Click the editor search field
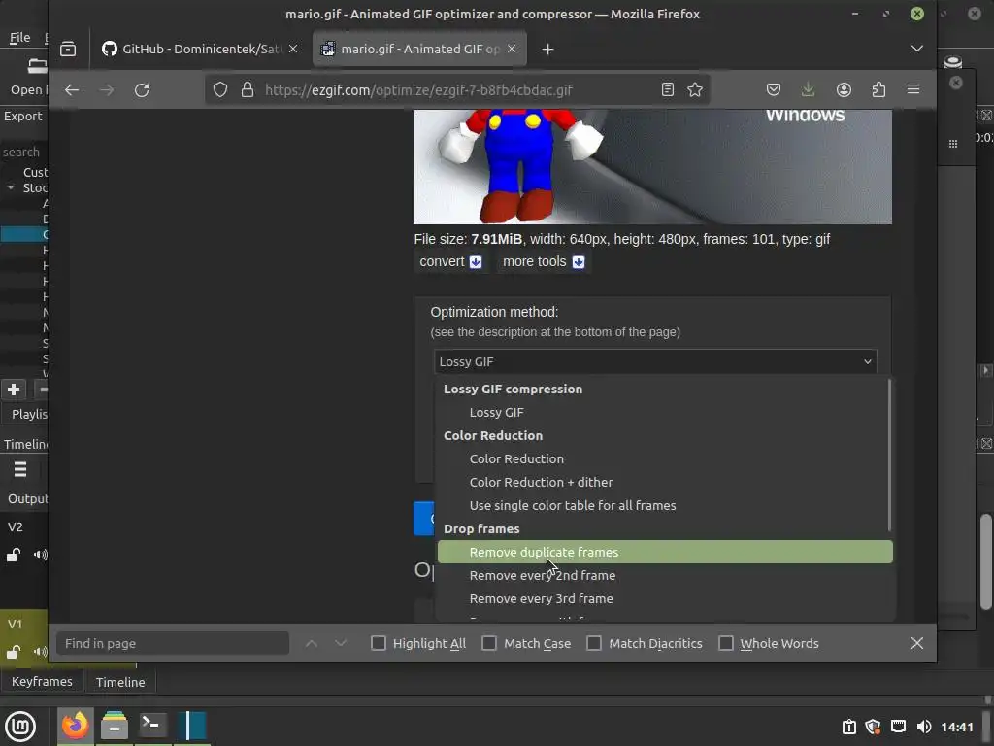Image resolution: width=994 pixels, height=746 pixels. tap(23, 153)
